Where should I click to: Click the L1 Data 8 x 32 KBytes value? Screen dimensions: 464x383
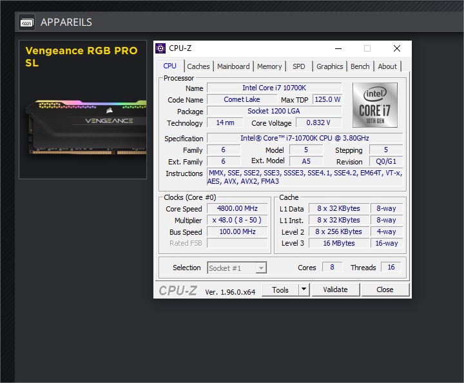pyautogui.click(x=339, y=208)
